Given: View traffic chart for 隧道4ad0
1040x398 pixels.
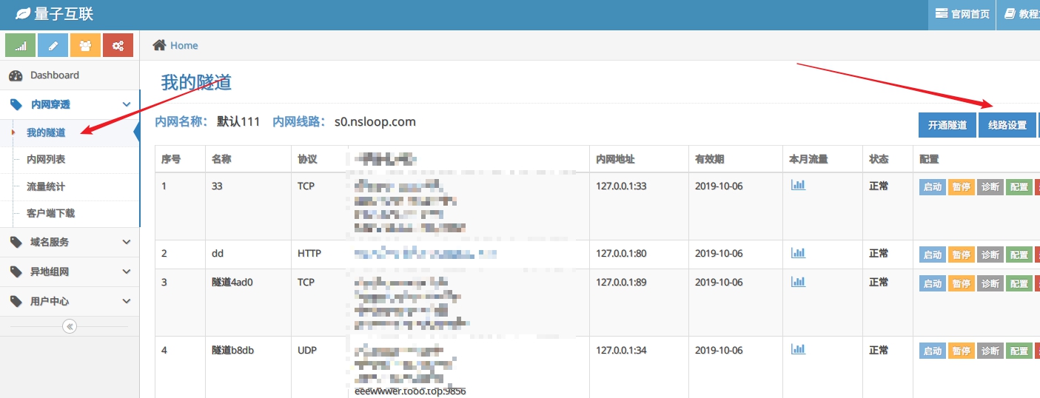Looking at the screenshot, I should (x=798, y=282).
